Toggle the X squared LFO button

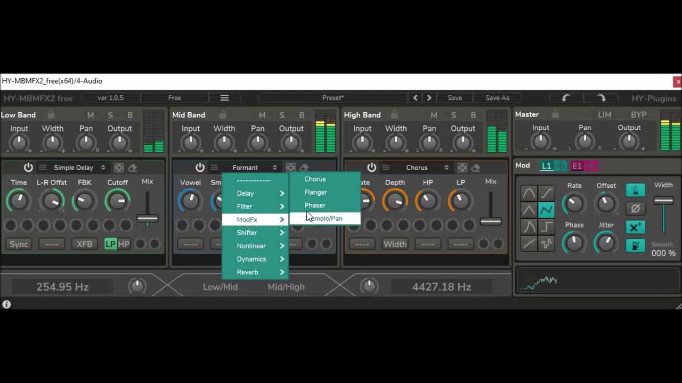coord(635,227)
